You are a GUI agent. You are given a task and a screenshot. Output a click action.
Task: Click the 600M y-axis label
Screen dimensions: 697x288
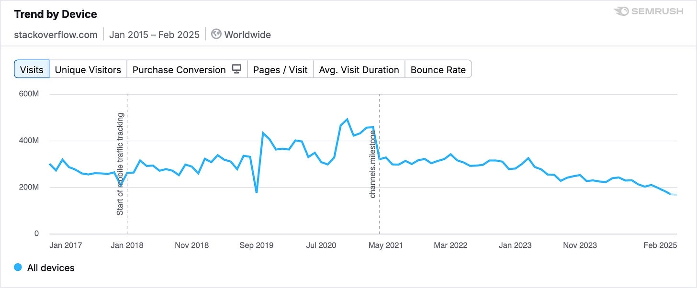29,94
